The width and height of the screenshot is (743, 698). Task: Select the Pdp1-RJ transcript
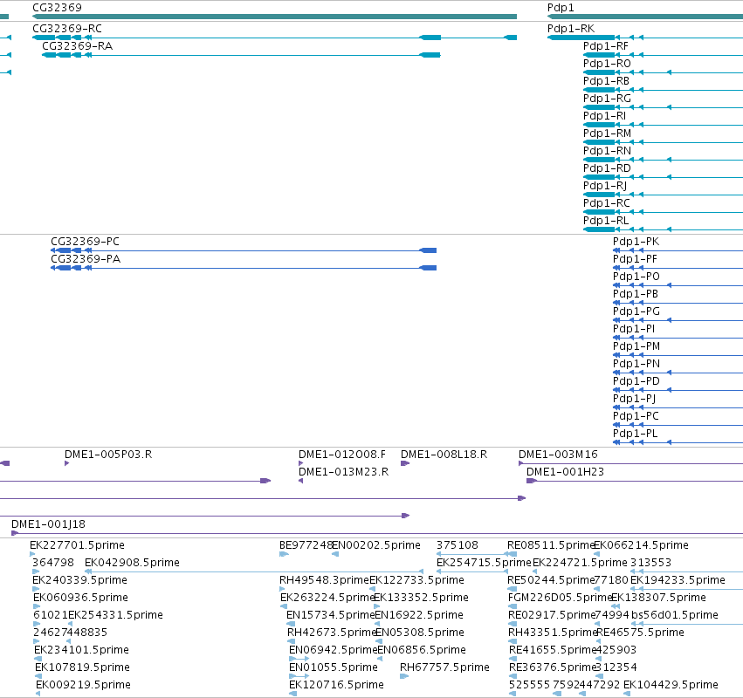coord(605,186)
